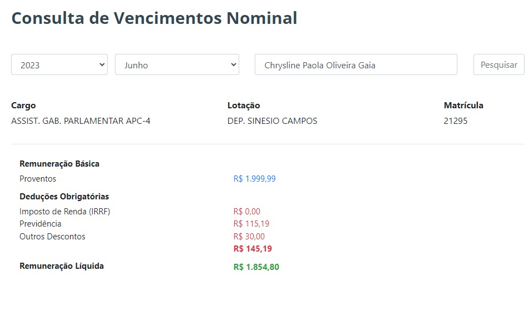This screenshot has height=311, width=529.
Task: Open the year dropdown showing 2023
Action: point(59,64)
